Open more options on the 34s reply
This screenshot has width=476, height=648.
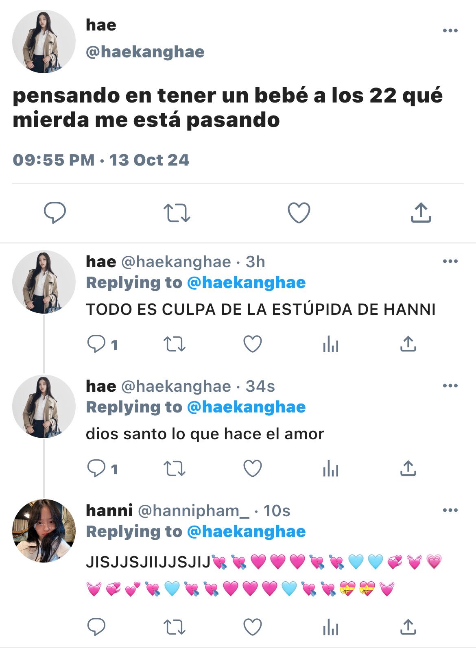click(450, 386)
